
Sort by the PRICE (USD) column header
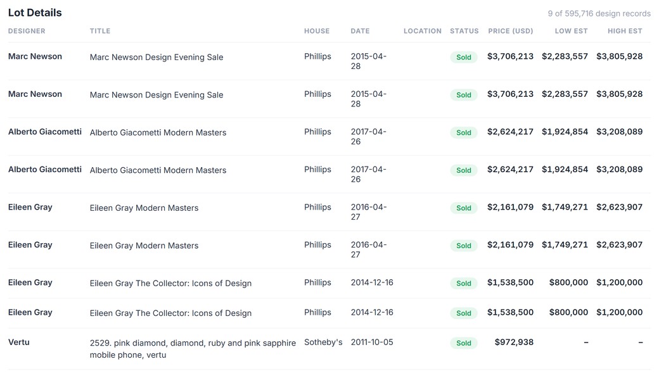510,31
